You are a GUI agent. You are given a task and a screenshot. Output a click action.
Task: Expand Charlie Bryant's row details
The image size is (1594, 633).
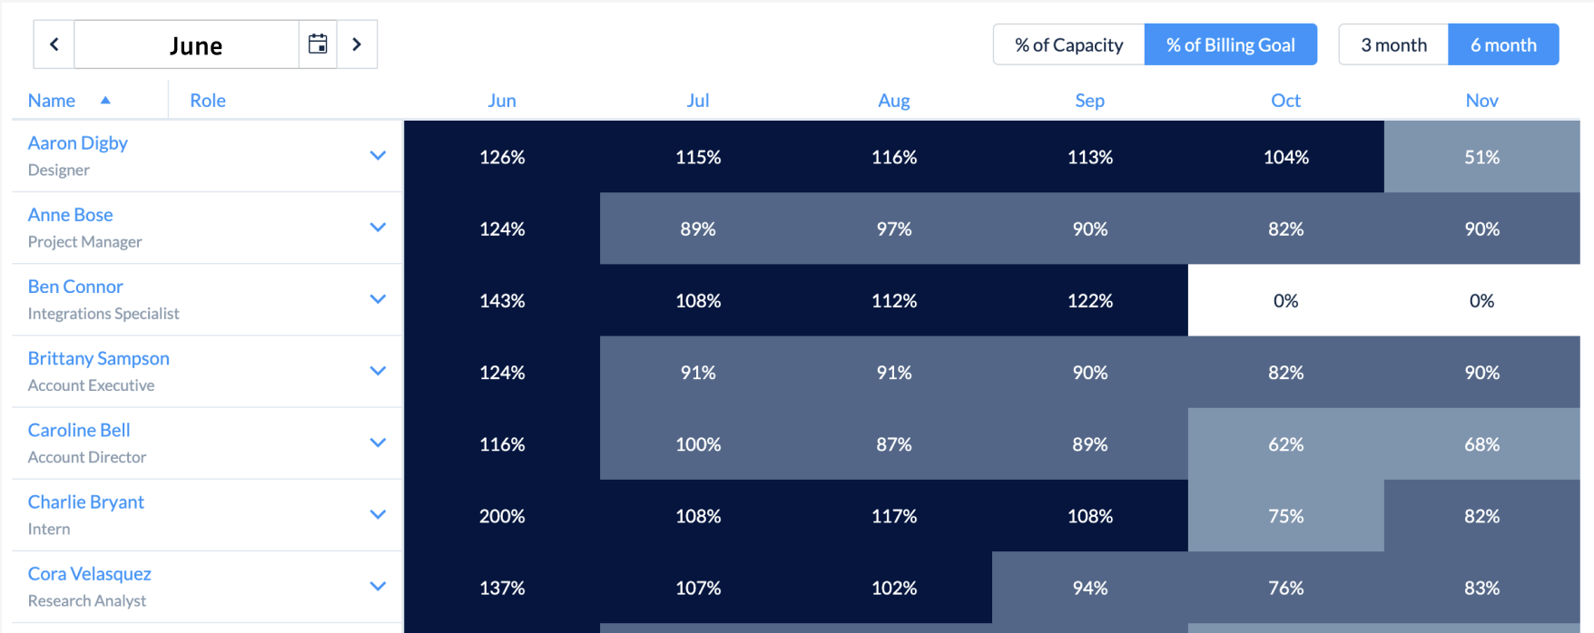(x=379, y=514)
